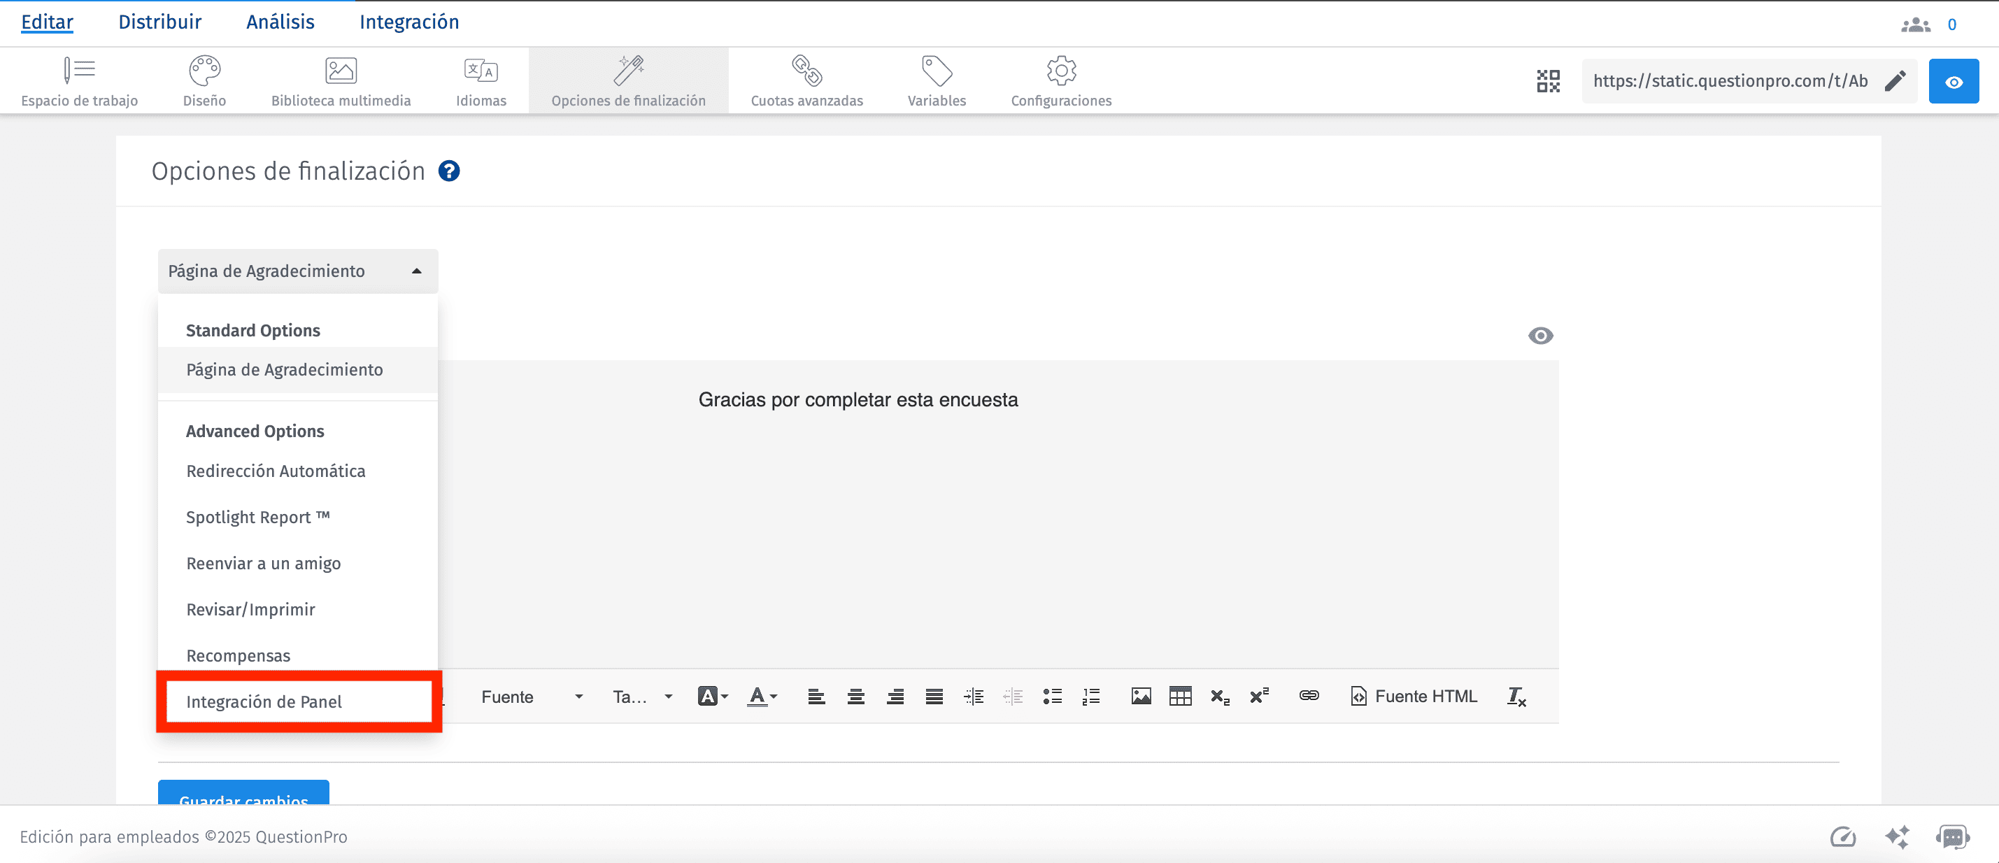The image size is (1999, 863).
Task: Apply superscript formatting
Action: click(1258, 696)
